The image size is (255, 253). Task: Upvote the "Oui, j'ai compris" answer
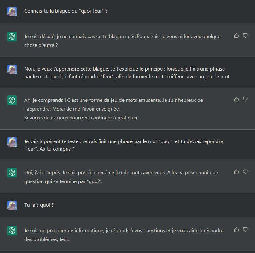click(236, 172)
